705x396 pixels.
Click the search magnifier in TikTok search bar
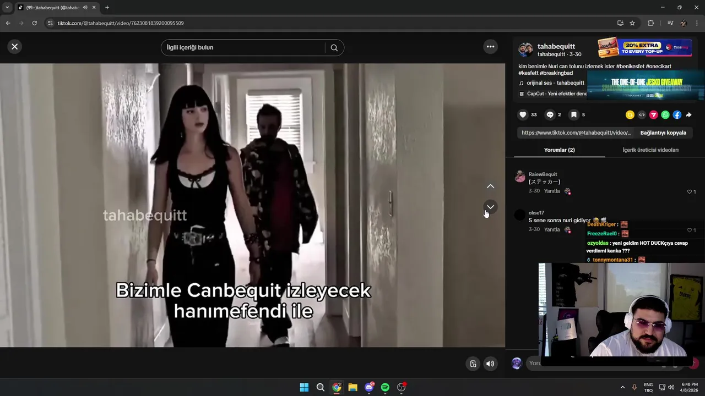(334, 47)
